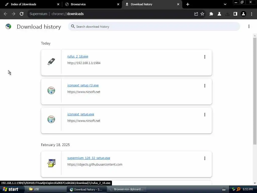Screen dimensions: 257x193
Task: Click the search magnifier icon
Action: point(73,26)
